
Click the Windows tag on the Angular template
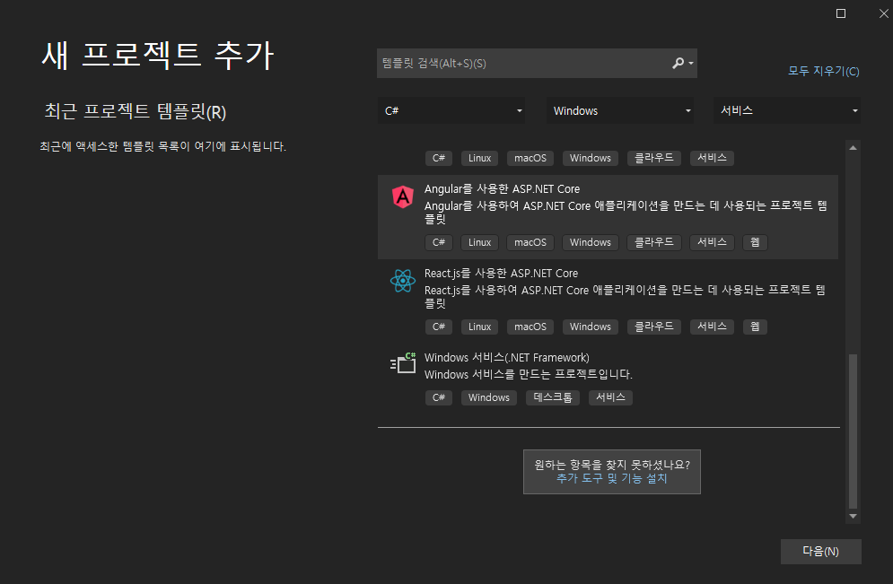(590, 241)
